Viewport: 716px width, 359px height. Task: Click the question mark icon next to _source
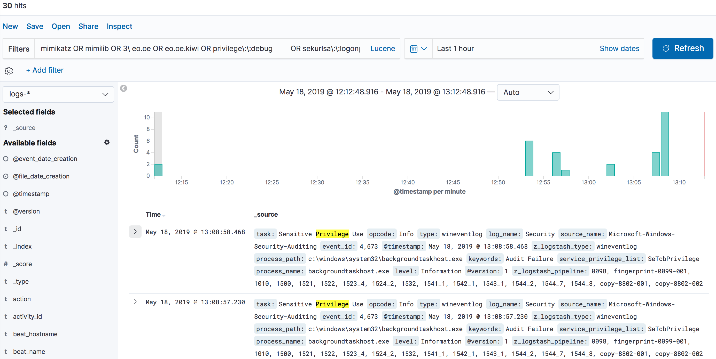(6, 128)
